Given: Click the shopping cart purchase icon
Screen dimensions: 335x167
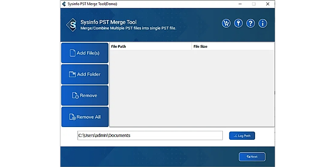Looking at the screenshot, I should click(x=226, y=23).
